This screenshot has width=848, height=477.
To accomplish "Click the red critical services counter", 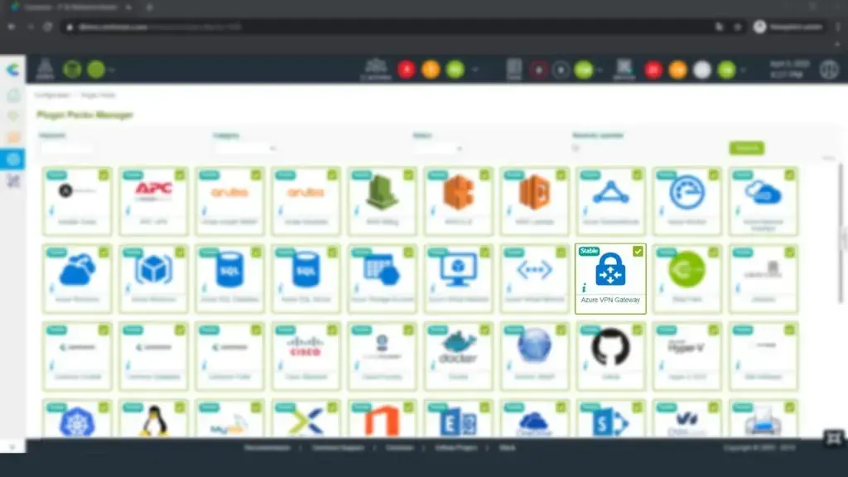I will click(x=653, y=70).
